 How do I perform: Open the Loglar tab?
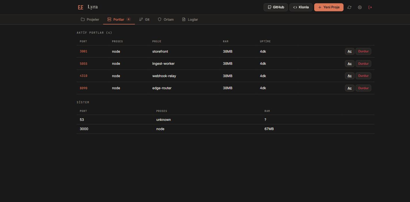pos(190,20)
